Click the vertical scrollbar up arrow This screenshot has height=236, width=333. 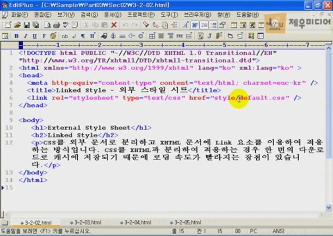[328, 49]
